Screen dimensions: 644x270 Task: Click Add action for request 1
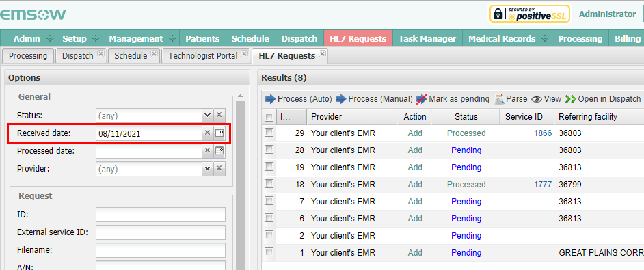point(415,252)
